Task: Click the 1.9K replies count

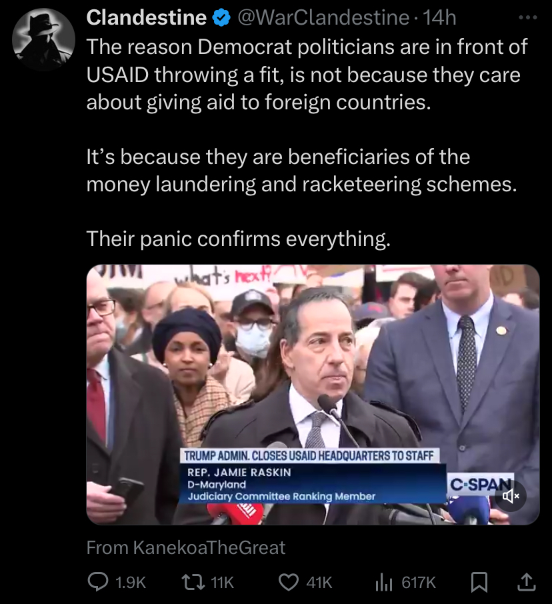Action: click(131, 583)
